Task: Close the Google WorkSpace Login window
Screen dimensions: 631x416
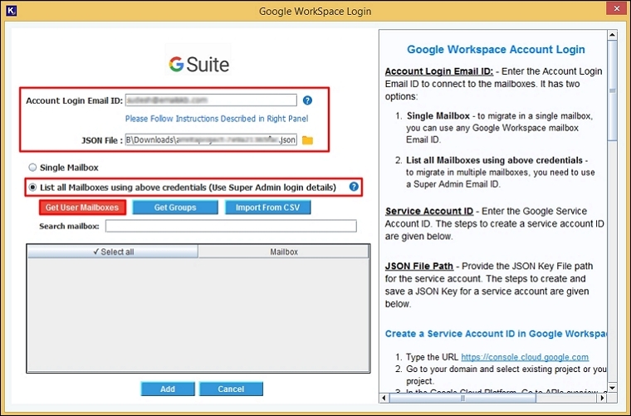Action: point(617,9)
